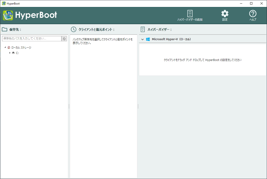This screenshot has height=179, width=267.
Task: Collapse the Microsoft Hyper-V (ローカル) section
Action: [x=143, y=39]
